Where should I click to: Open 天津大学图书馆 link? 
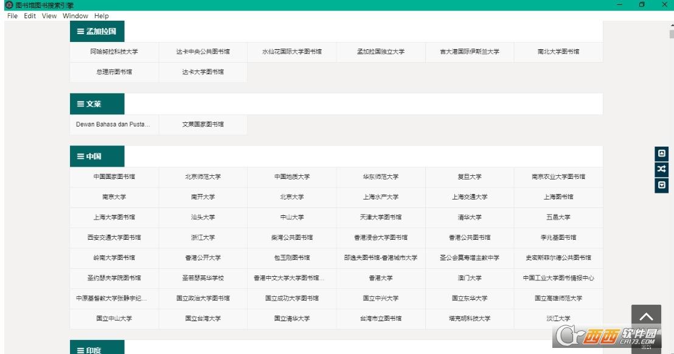[381, 217]
